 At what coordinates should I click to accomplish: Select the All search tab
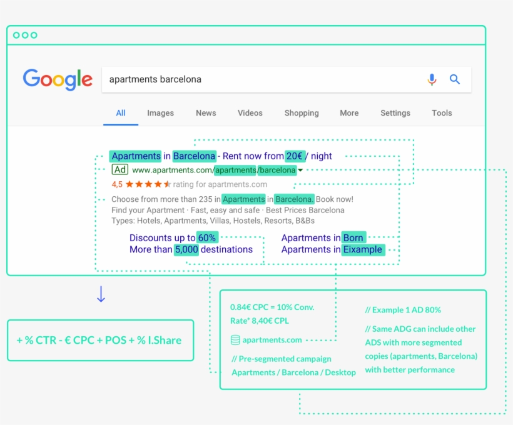pos(121,113)
